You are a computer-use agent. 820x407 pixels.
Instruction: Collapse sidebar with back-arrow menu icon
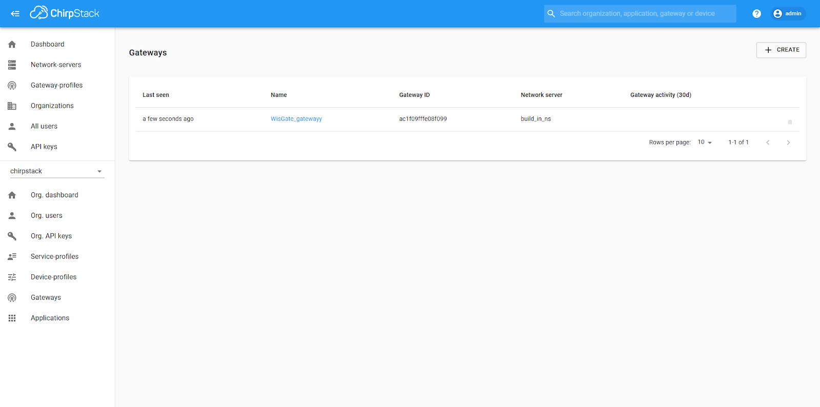15,14
